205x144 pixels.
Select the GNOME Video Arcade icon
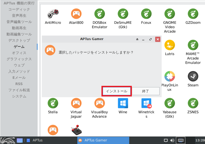click(x=170, y=14)
